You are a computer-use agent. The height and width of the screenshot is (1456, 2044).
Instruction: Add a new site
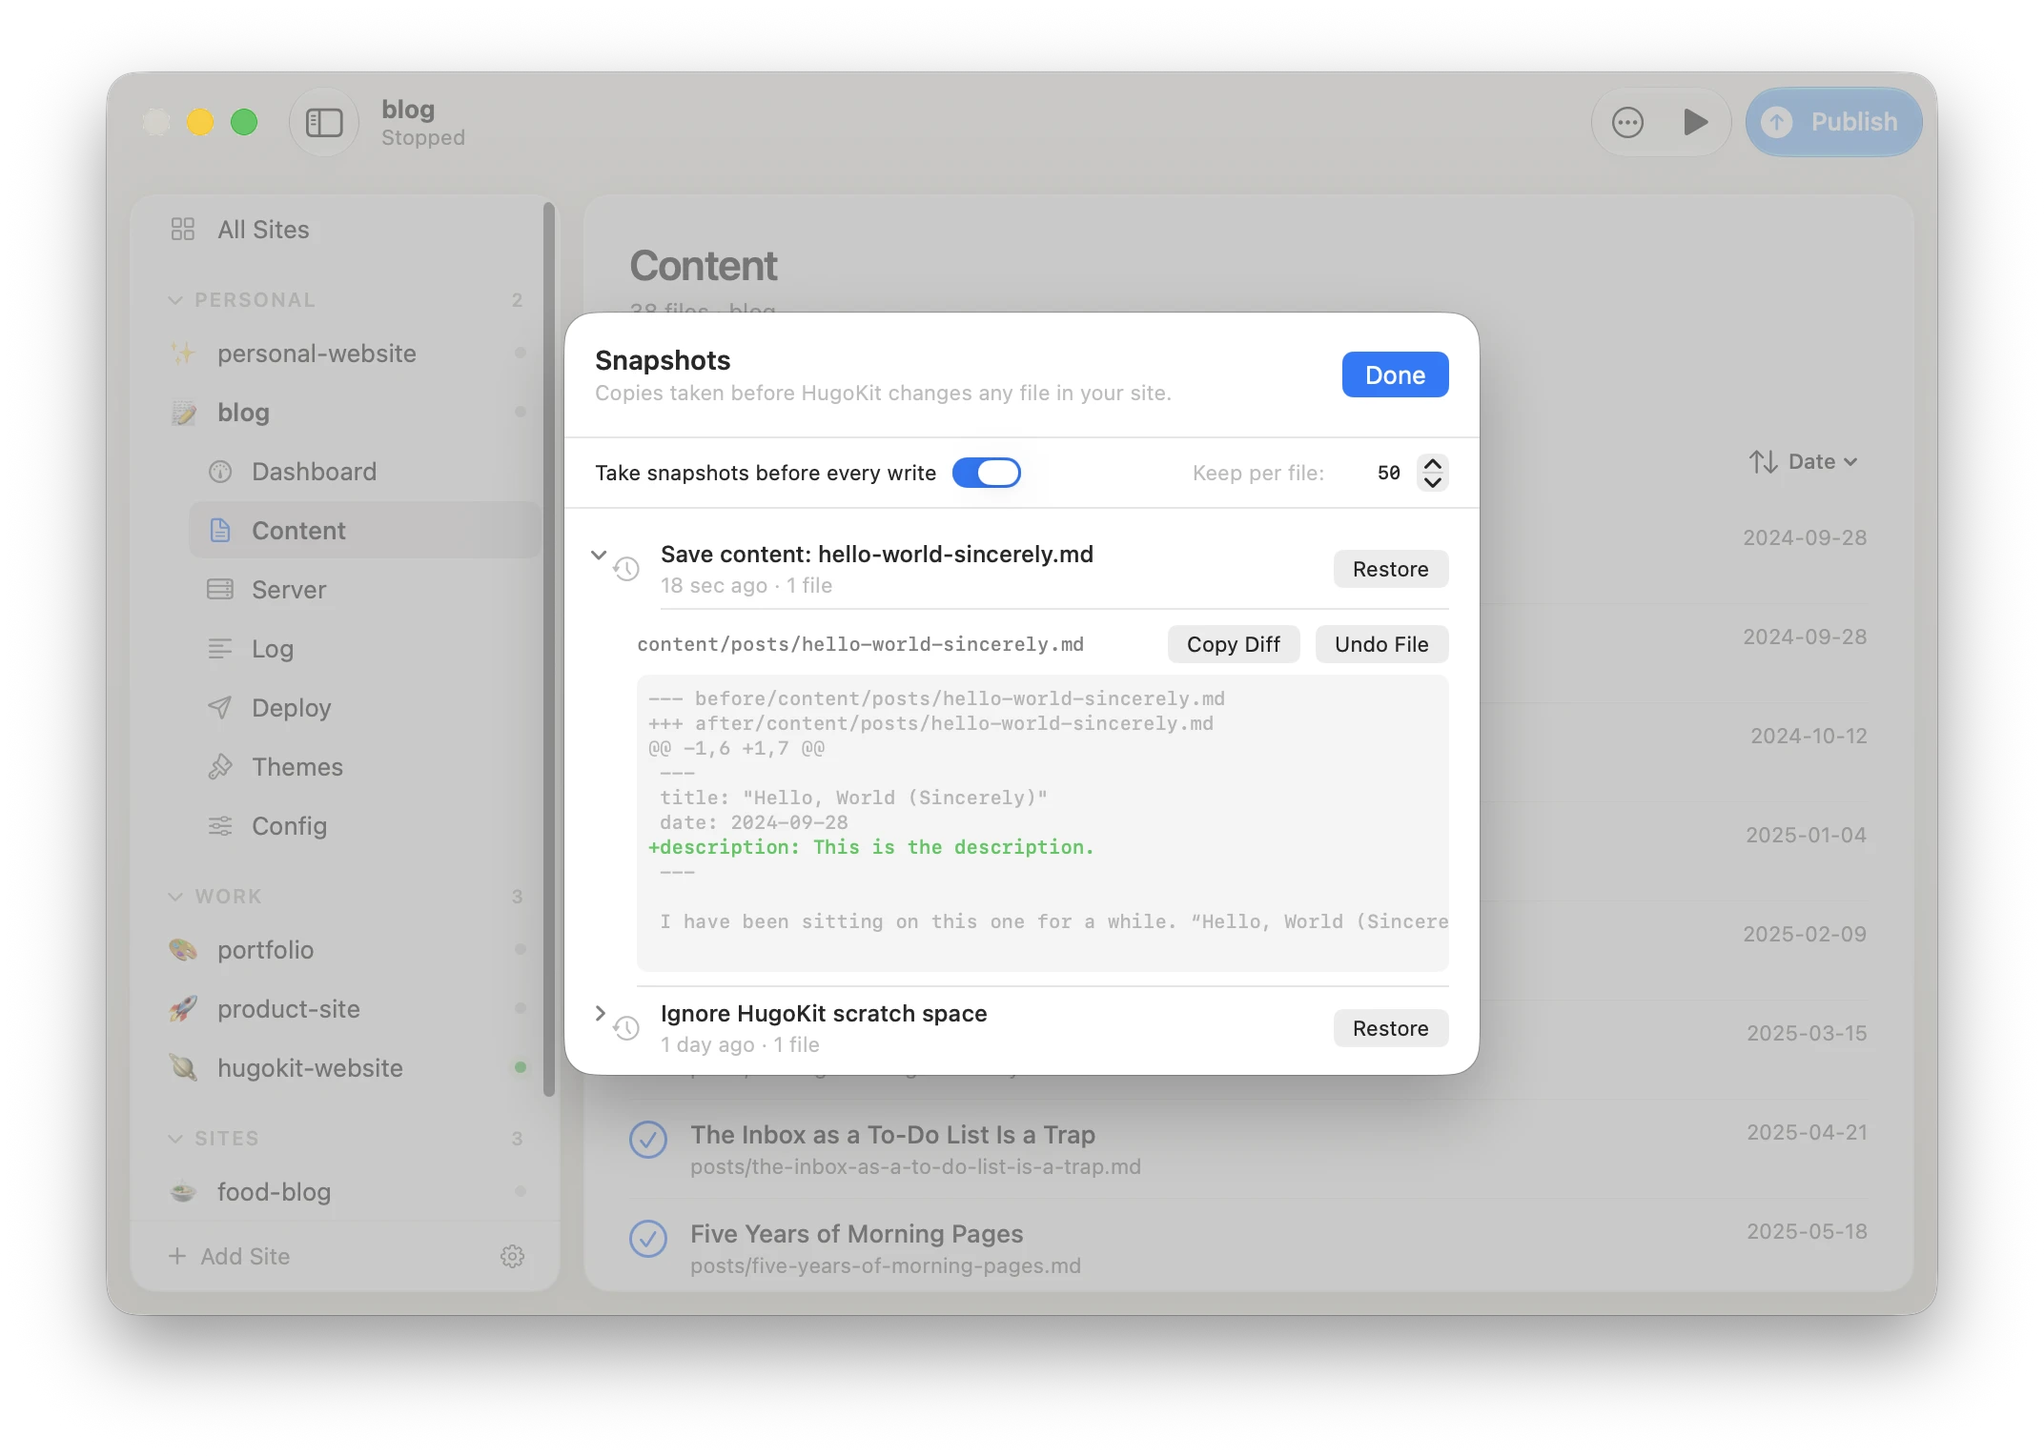[229, 1257]
